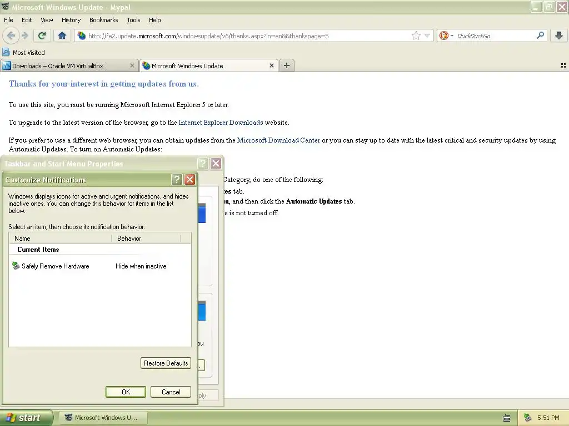The height and width of the screenshot is (426, 569).
Task: Follow the Microsoft Download Center link
Action: point(278,140)
